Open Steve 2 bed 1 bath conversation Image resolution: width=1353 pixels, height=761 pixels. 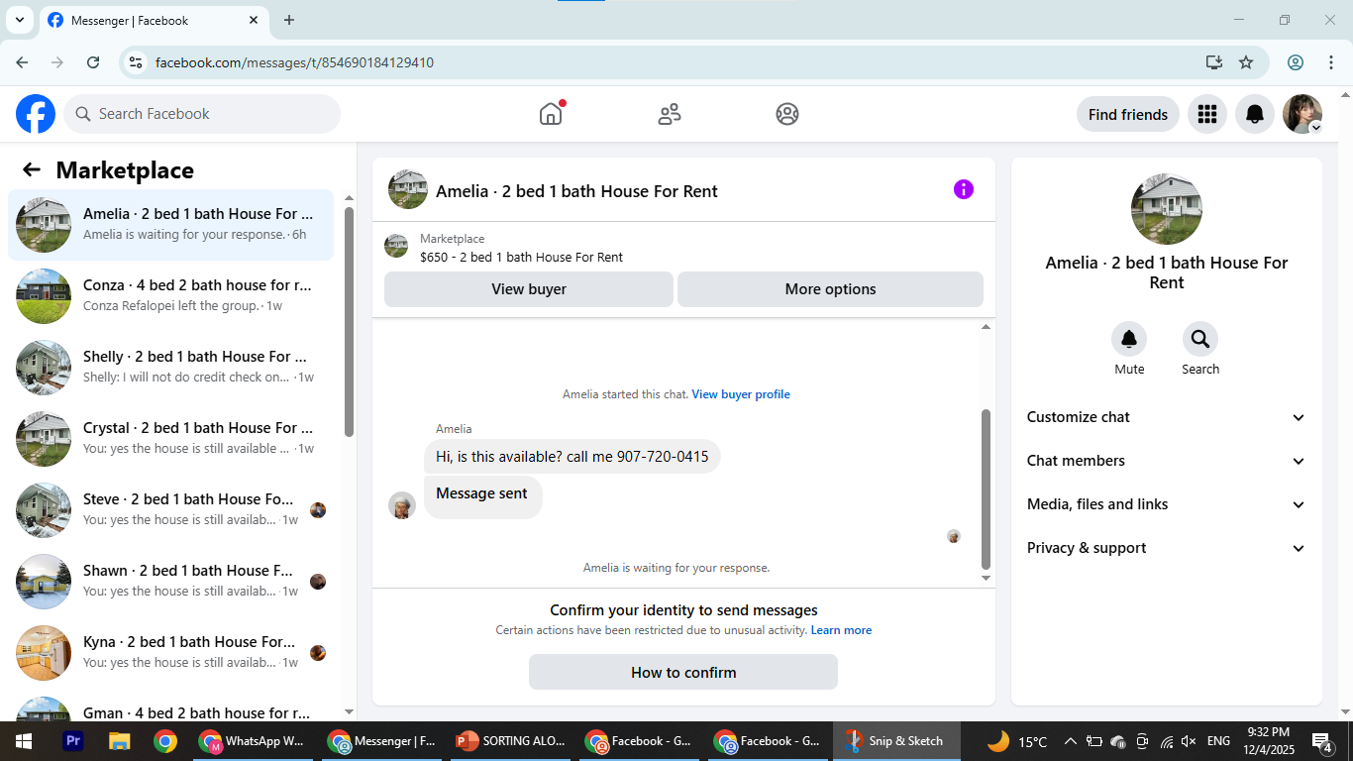(171, 510)
